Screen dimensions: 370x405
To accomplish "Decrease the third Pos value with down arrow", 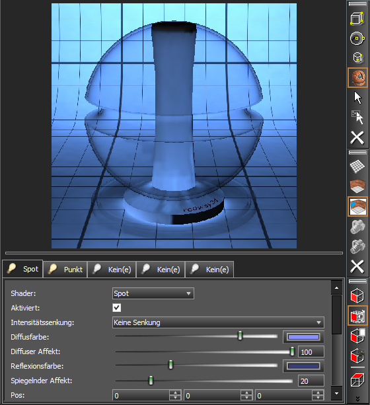I will (318, 398).
